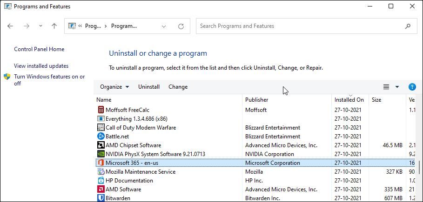Image resolution: width=423 pixels, height=202 pixels.
Task: Click the Programs and Features title icon
Action: (x=8, y=7)
